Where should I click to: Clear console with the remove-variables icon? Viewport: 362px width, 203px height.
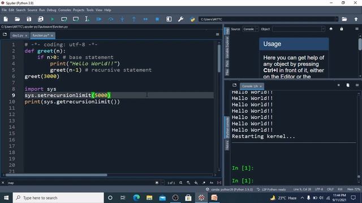coord(348,85)
